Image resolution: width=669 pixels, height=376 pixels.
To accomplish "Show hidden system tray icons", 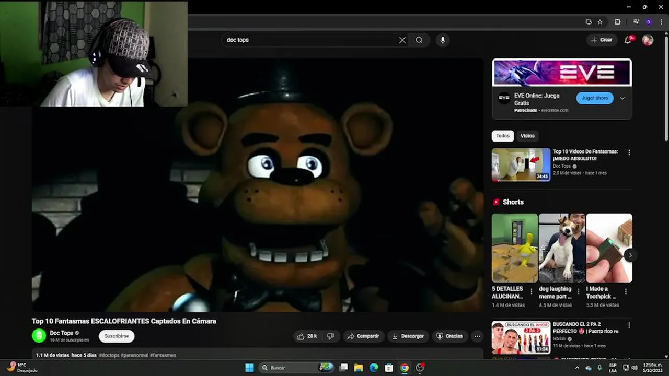I will pos(578,368).
